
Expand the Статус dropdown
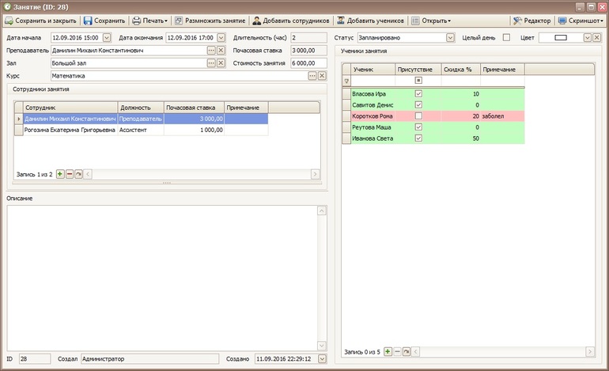(450, 38)
